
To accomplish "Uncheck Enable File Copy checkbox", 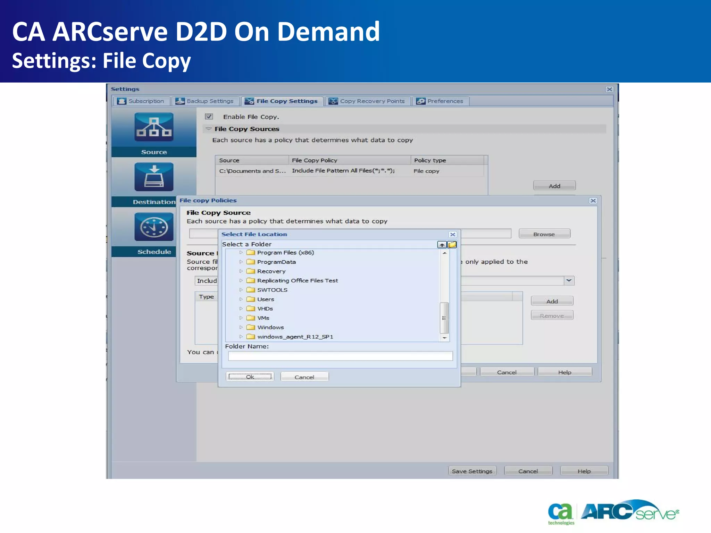I will 209,117.
